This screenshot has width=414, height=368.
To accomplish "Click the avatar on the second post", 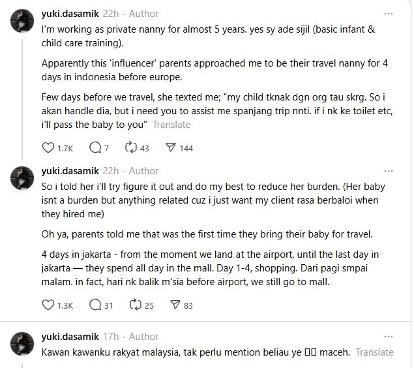I will (23, 179).
